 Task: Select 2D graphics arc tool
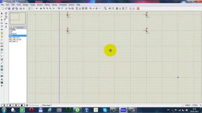2,73
